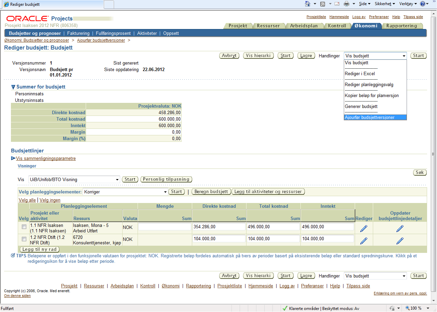Click Ajourfør budsjettversjoner breadcrumb link
Viewport: 437px width, 312px height.
(x=101, y=40)
